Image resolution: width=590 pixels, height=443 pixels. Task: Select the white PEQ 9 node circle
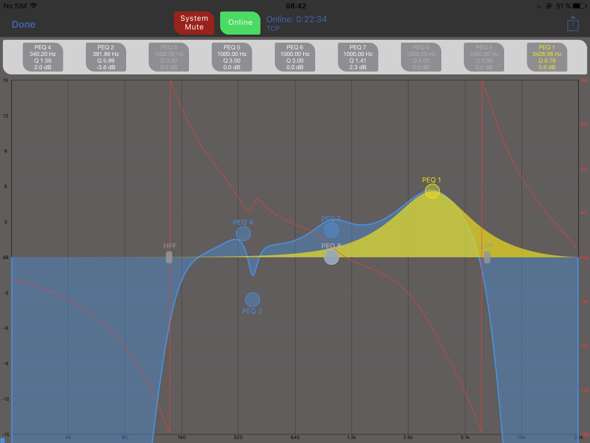[x=331, y=257]
